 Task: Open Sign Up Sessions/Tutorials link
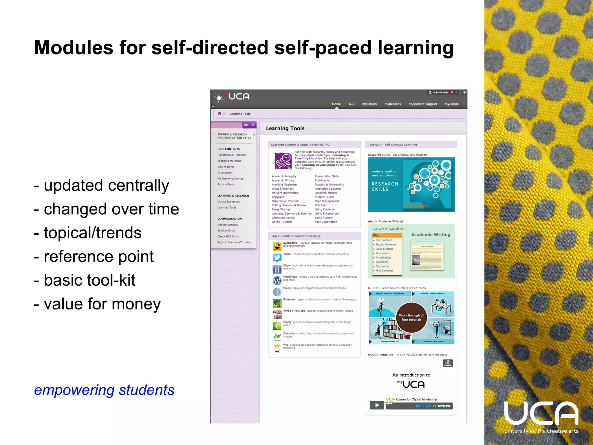[x=234, y=242]
